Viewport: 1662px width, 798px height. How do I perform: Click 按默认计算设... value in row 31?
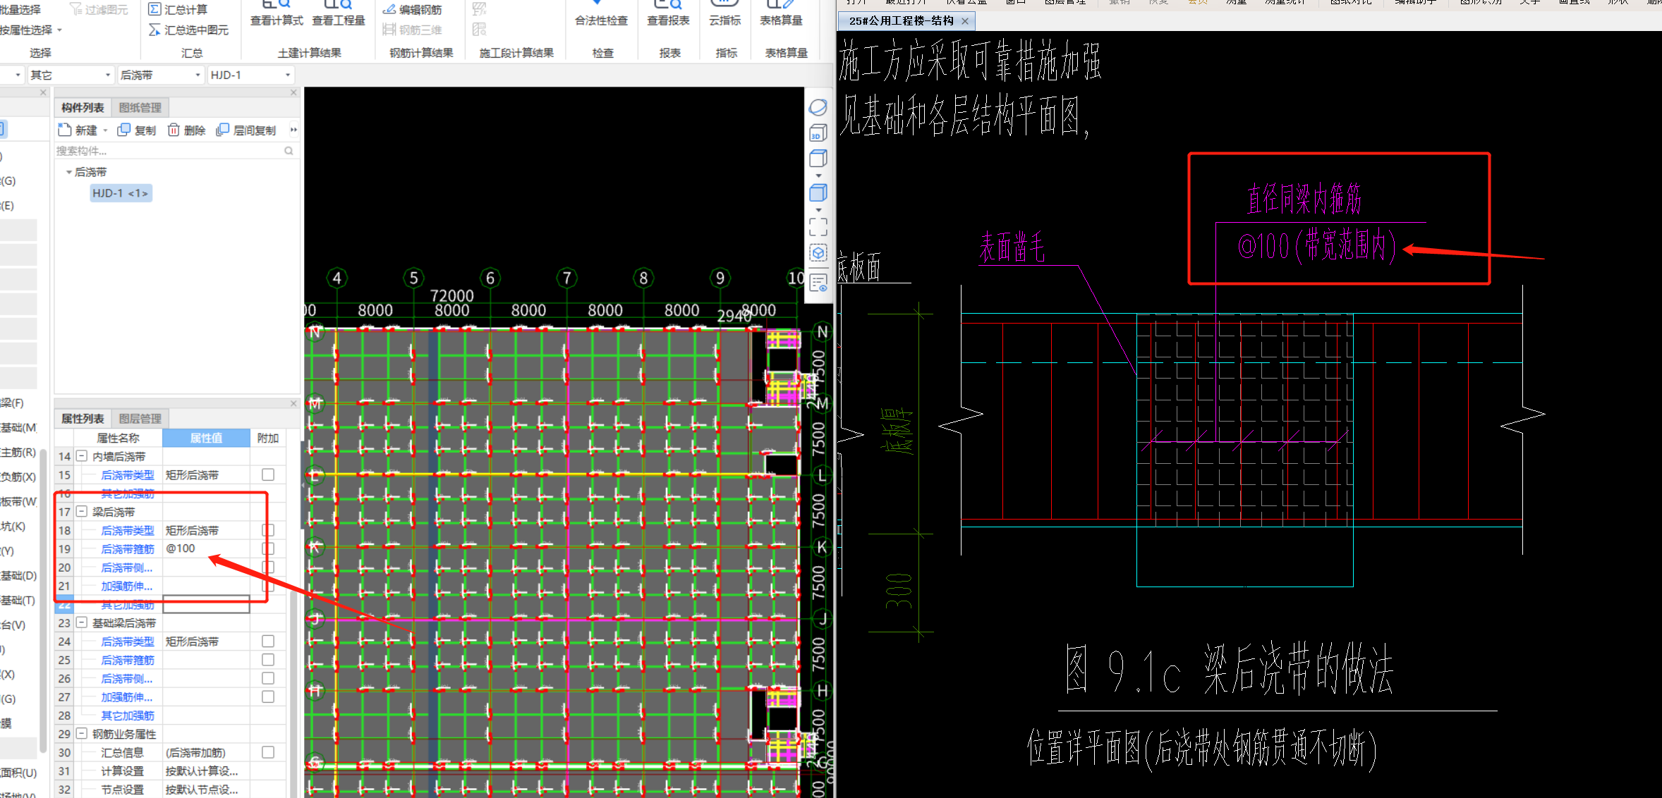pos(202,771)
